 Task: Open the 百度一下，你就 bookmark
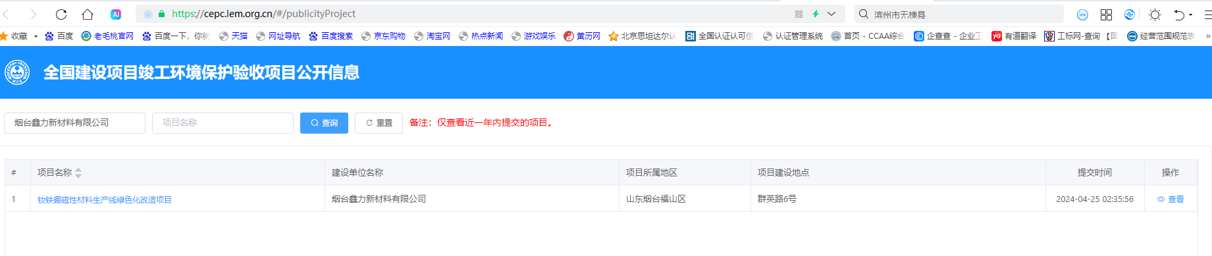175,36
